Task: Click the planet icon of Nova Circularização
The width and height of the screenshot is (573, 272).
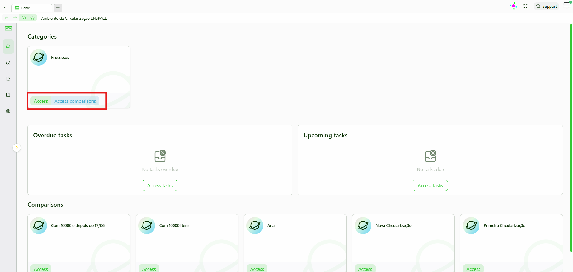Action: pyautogui.click(x=363, y=225)
